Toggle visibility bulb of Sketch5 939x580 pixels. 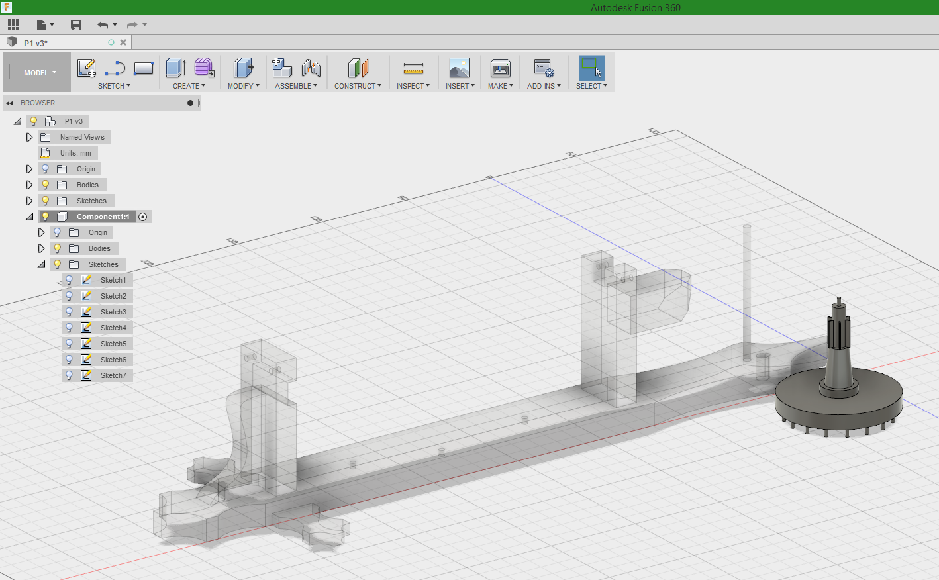[69, 344]
